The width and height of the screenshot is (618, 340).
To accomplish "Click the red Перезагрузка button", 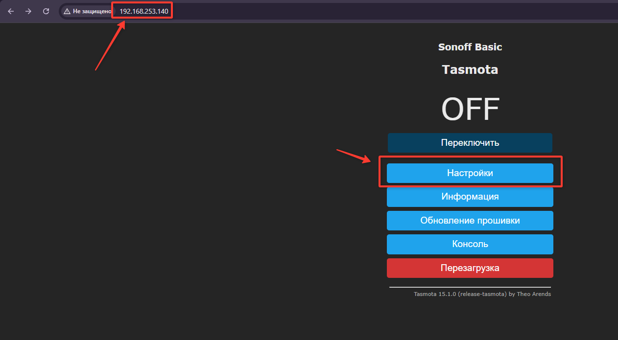I will pyautogui.click(x=470, y=268).
